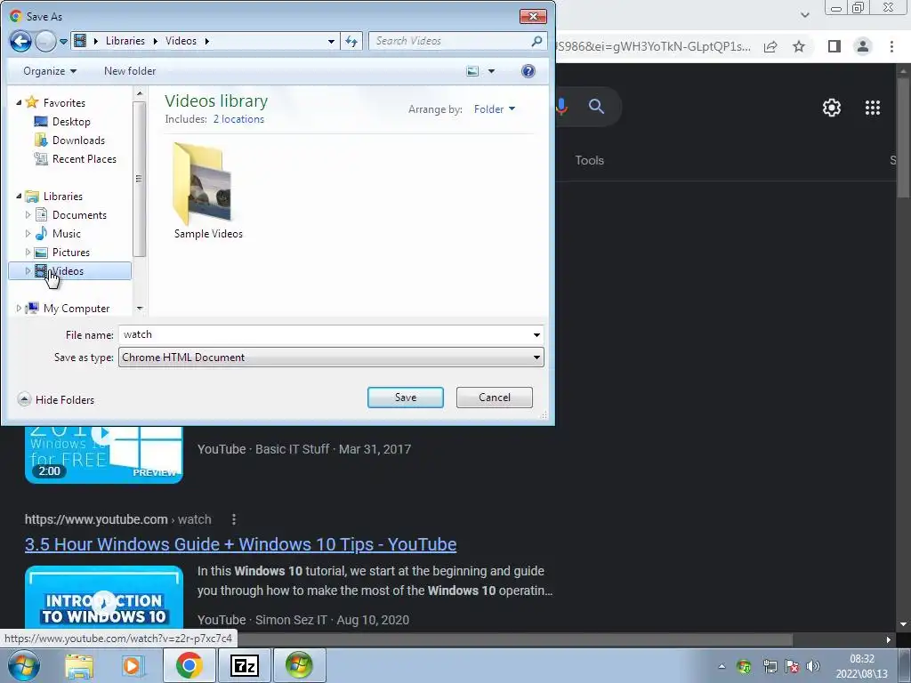Click the Introduction to Windows 10 video thumbnail

(104, 598)
